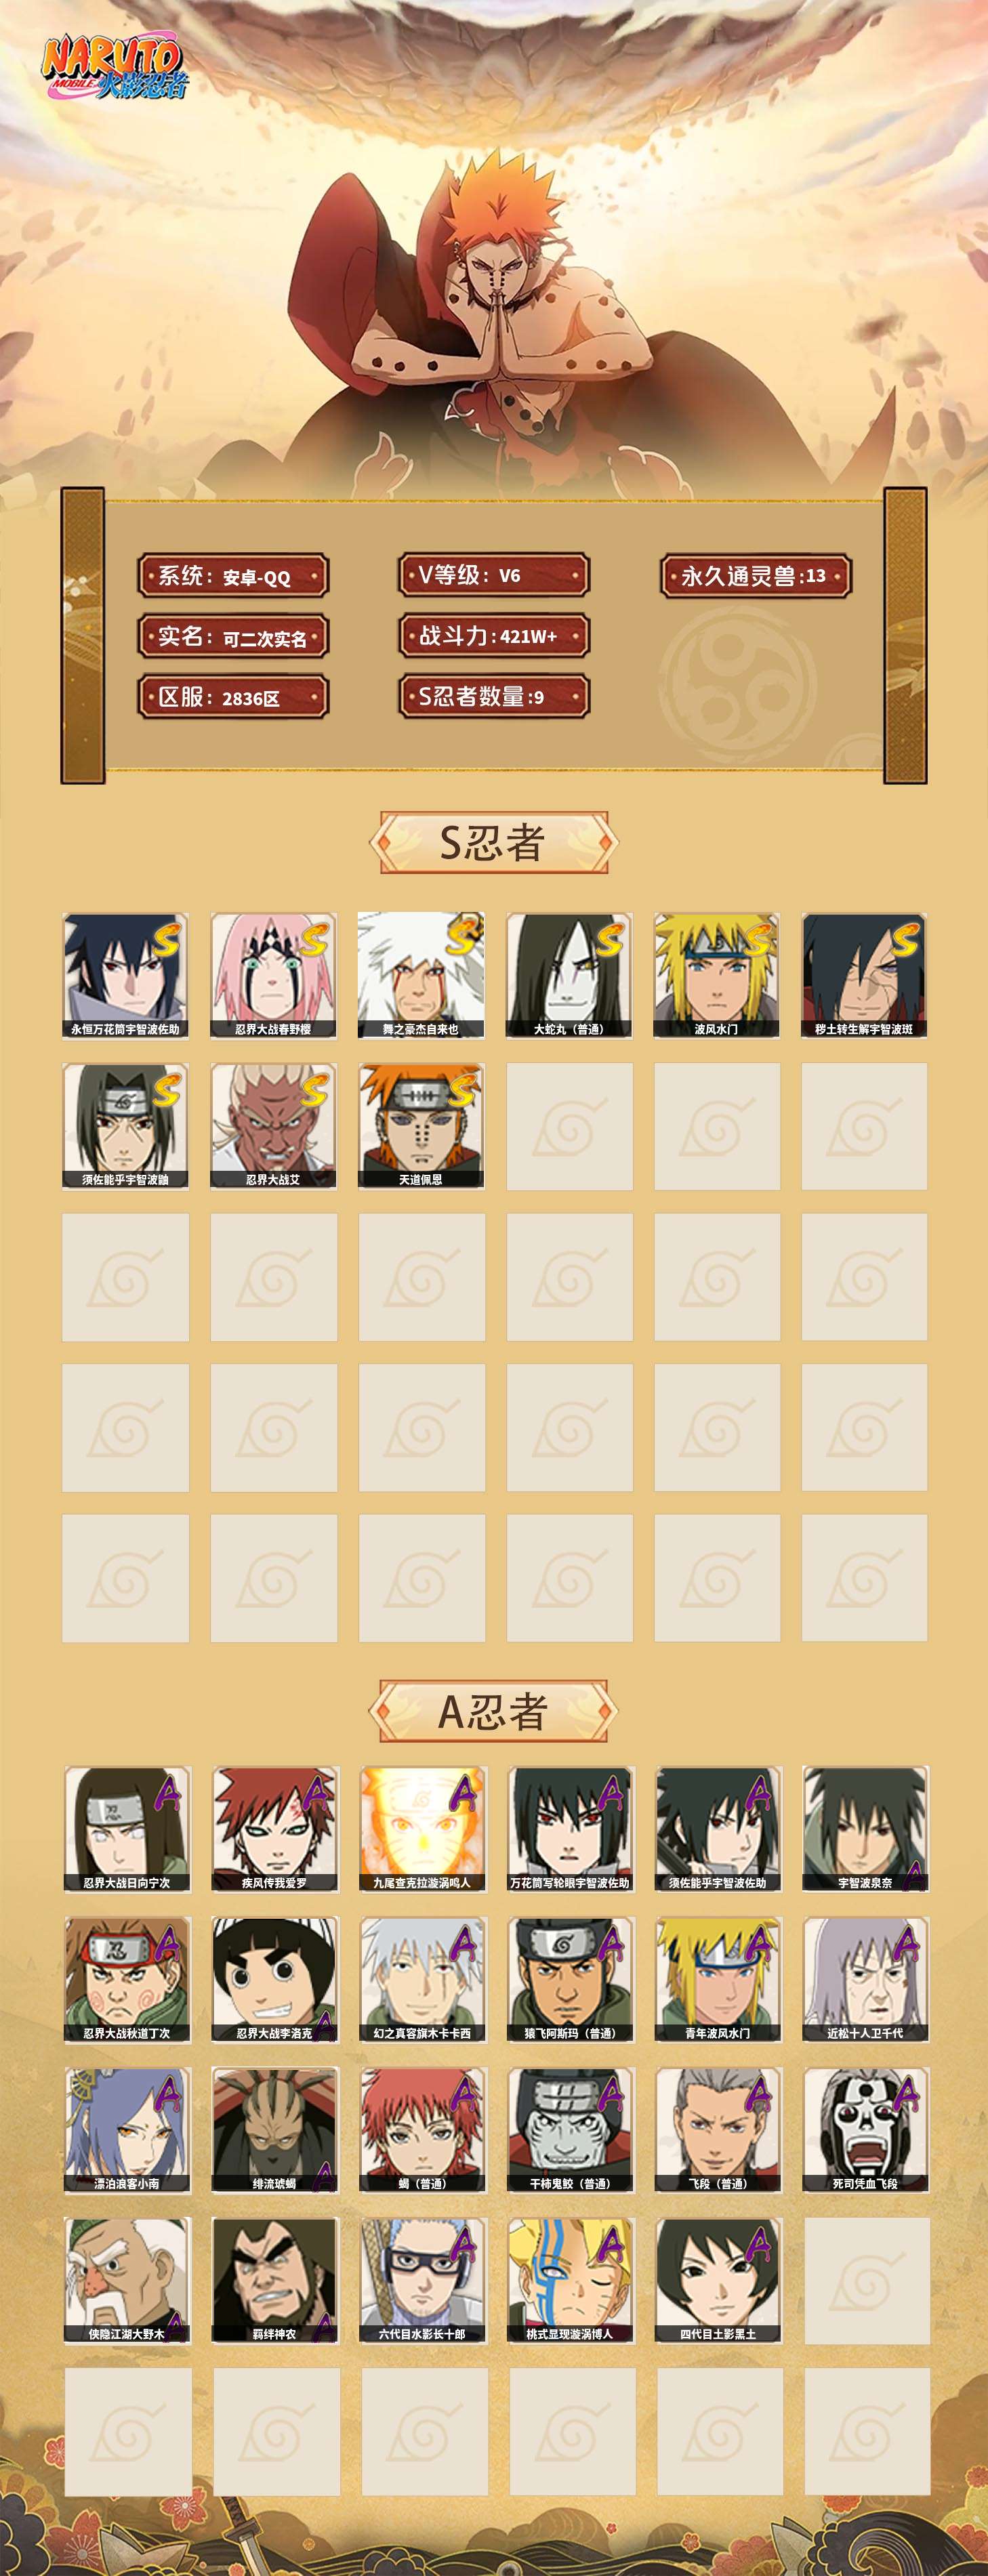The width and height of the screenshot is (988, 2576).
Task: Click the 波风水门 S ninja avatar
Action: 717,975
